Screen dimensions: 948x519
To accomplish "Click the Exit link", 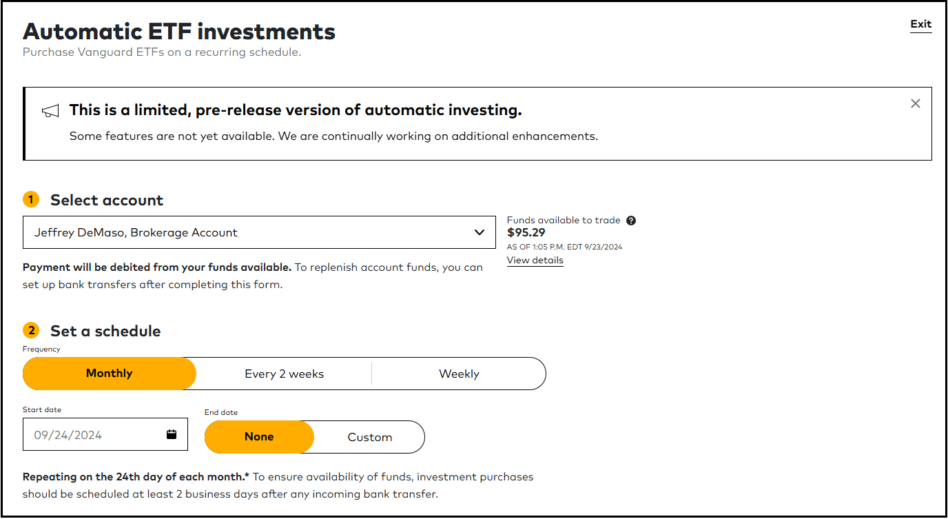I will tap(920, 25).
